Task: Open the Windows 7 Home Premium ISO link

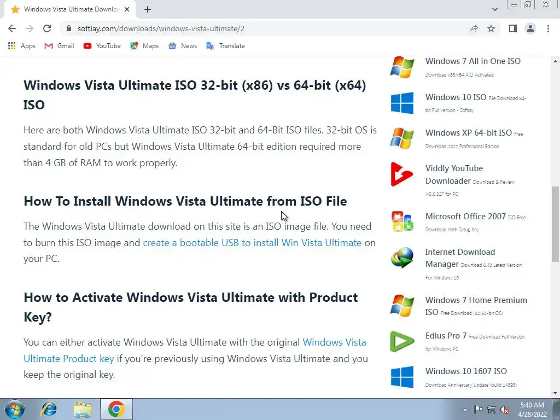Action: coord(476,306)
